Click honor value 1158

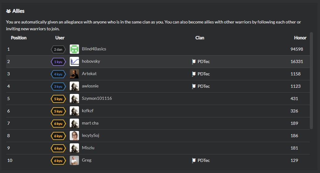coord(296,74)
